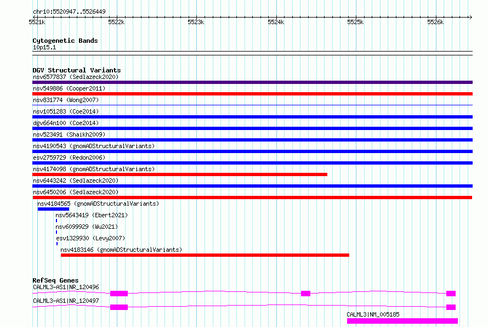This screenshot has height=327, width=488.
Task: Click the nsv6450206 (Sedlazeck2020) label
Action: pyautogui.click(x=76, y=192)
